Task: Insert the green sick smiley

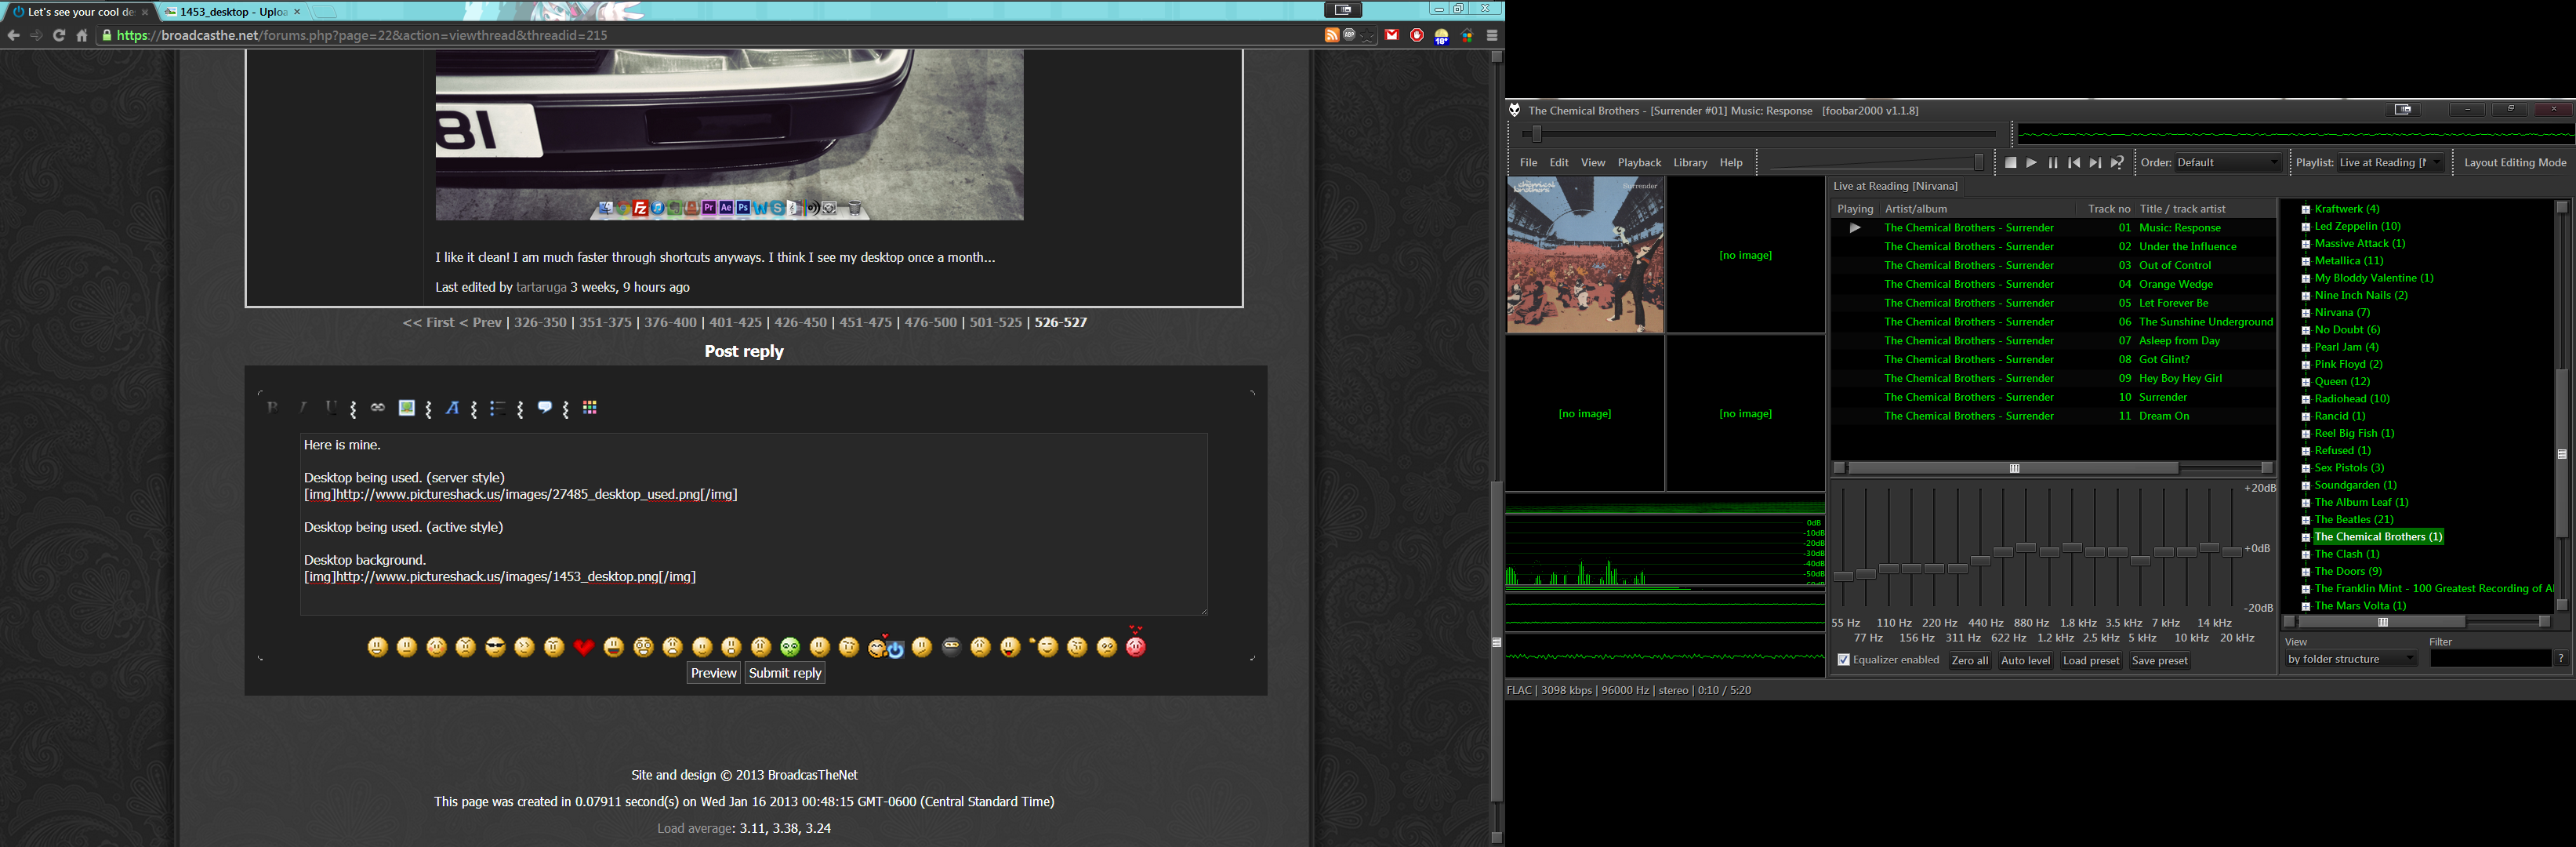Action: [790, 647]
